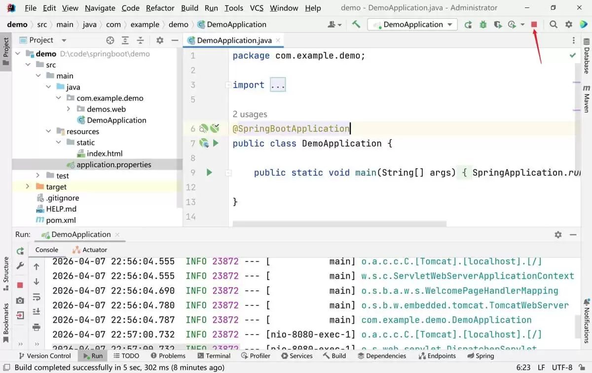Open the user account dropdown in toolbar
Image resolution: width=592 pixels, height=373 pixels.
coord(334,24)
